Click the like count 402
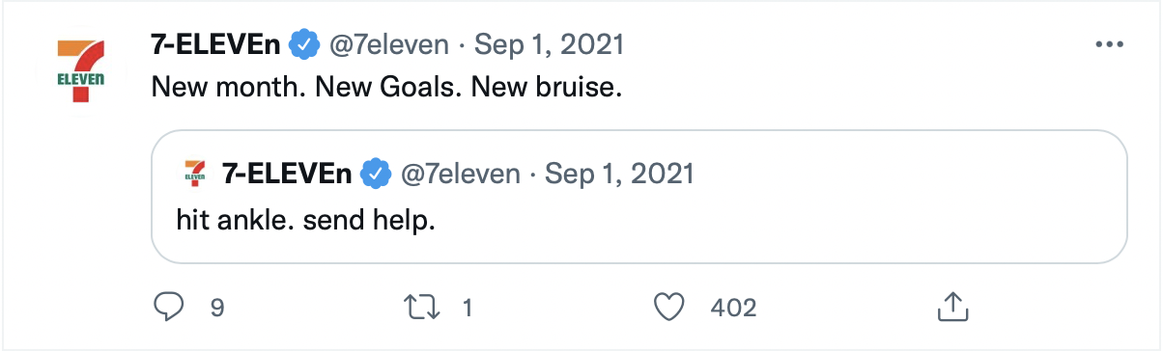Screen dimensions: 1163x351 733,309
